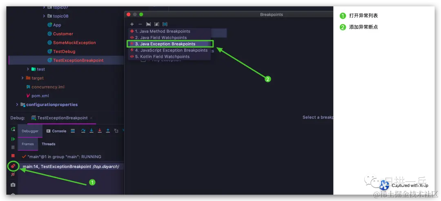The image size is (441, 201).
Task: Click the Add breakpoint plus icon
Action: pyautogui.click(x=132, y=24)
